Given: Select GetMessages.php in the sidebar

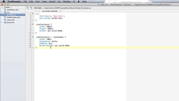Looking at the screenshot, I should coord(13,17).
